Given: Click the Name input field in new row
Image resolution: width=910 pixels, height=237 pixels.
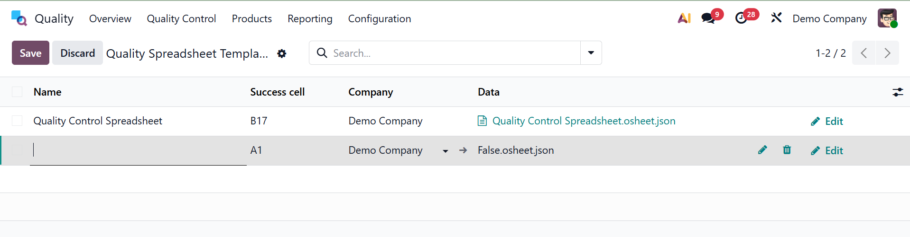Looking at the screenshot, I should 138,150.
